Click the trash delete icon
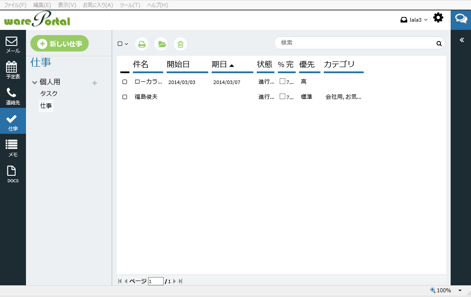 tap(181, 44)
